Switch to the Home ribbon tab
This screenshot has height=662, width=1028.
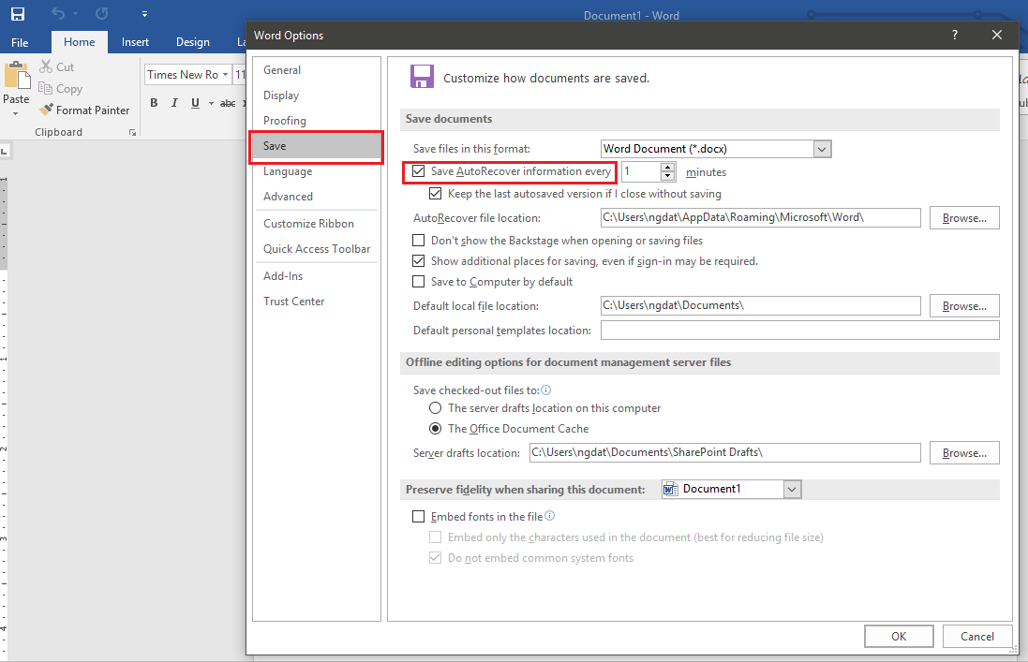point(80,42)
